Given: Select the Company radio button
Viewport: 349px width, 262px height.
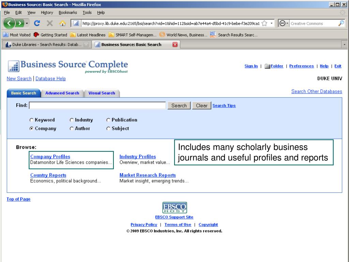Looking at the screenshot, I should [31, 128].
